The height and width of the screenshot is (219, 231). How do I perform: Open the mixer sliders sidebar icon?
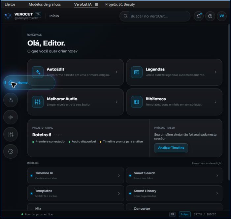point(11,134)
